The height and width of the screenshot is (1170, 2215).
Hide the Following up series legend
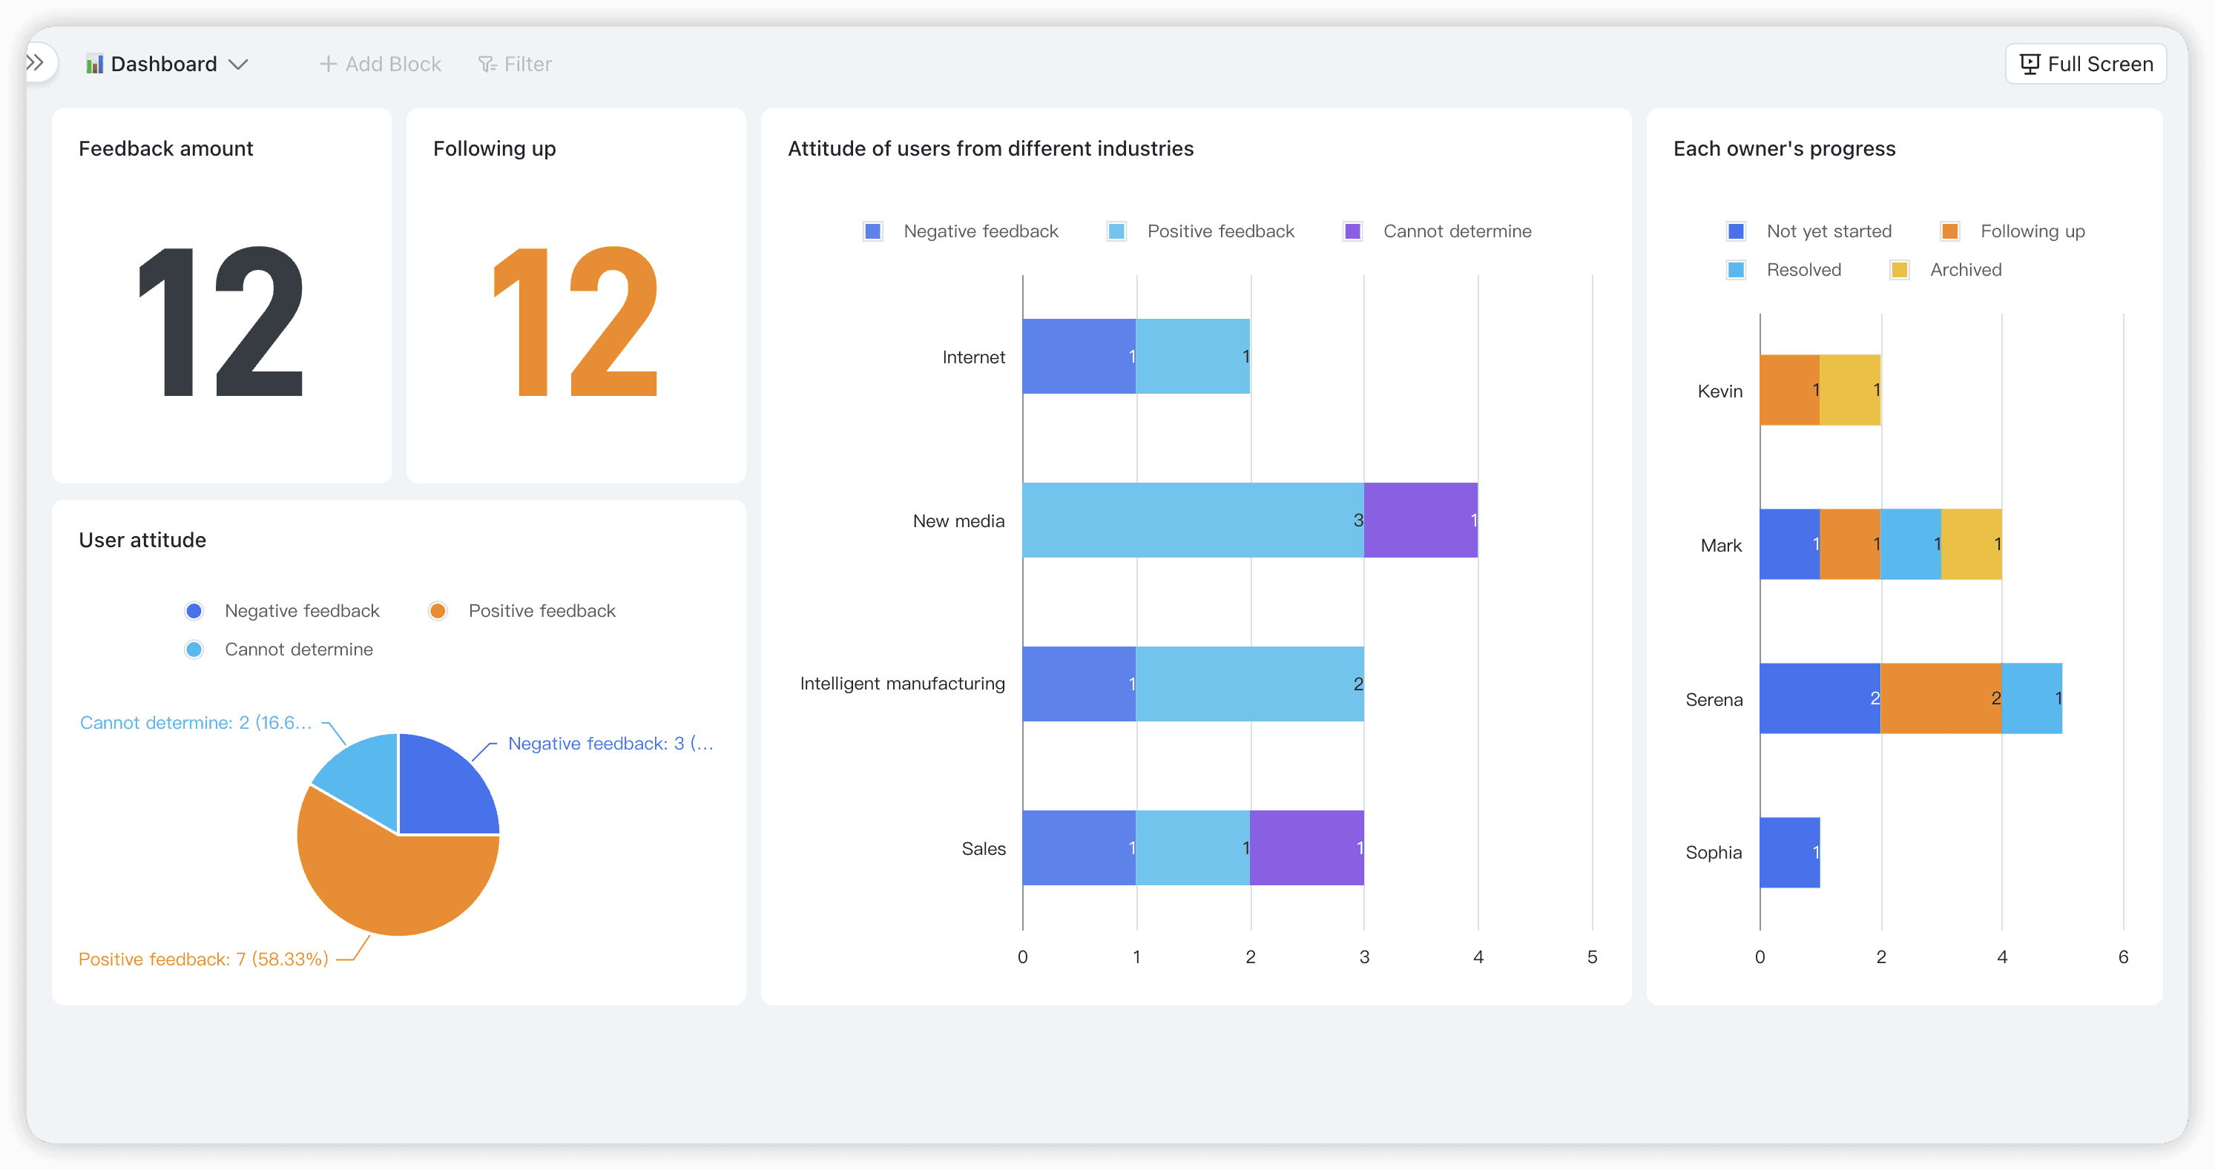click(x=1949, y=231)
